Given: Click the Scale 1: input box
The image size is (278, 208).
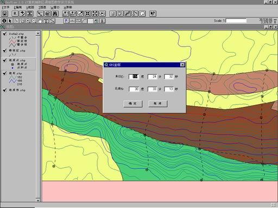Looking at the screenshot, I should (x=236, y=21).
